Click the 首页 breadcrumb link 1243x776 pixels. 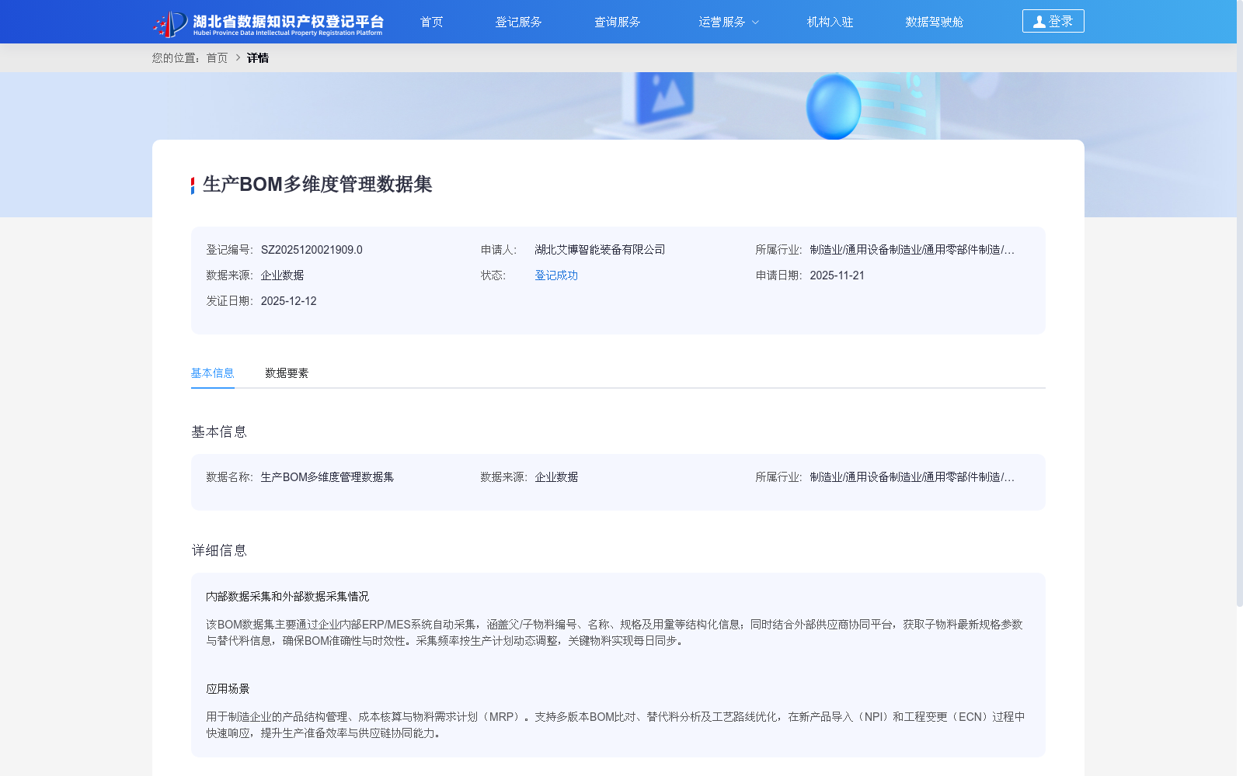[217, 58]
